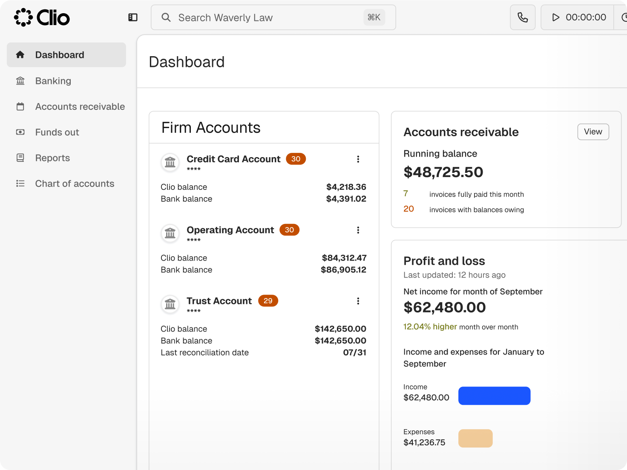Click the Profit and loss heading
The image size is (627, 470).
pos(444,261)
